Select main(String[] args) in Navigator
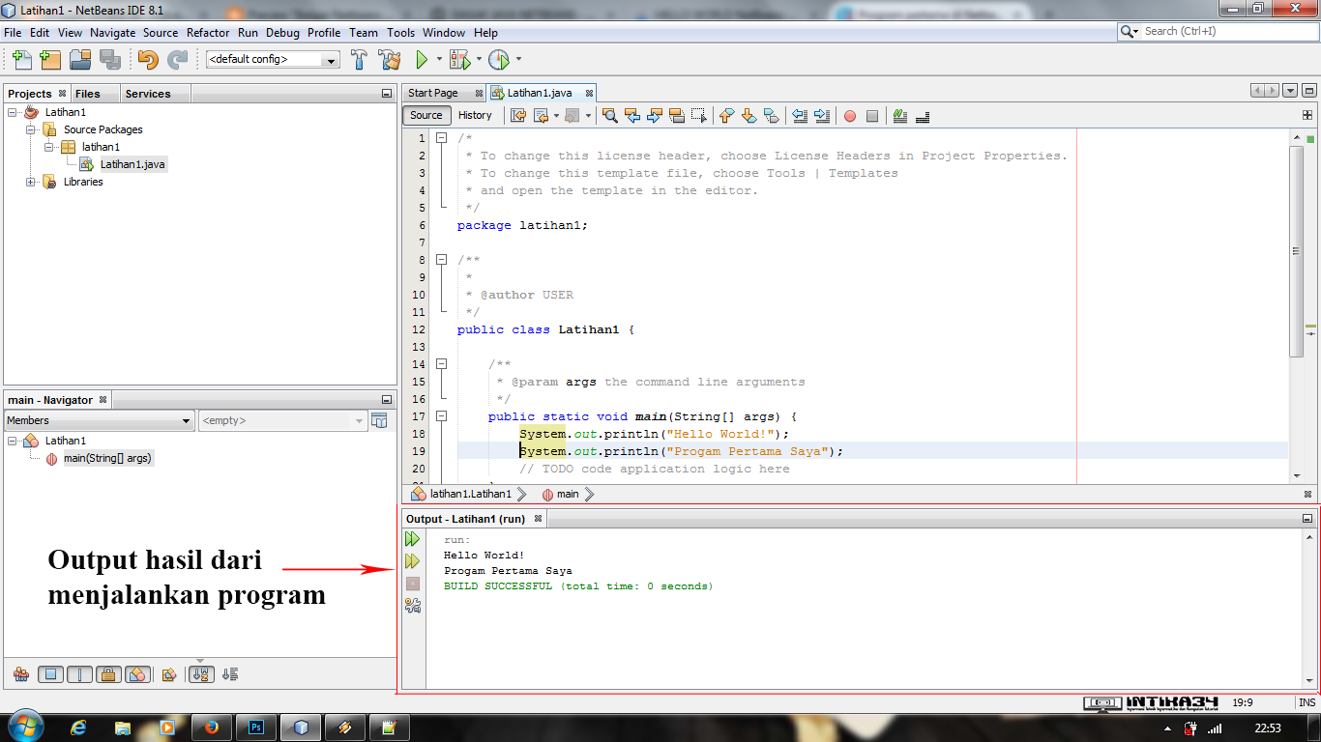 click(x=107, y=458)
